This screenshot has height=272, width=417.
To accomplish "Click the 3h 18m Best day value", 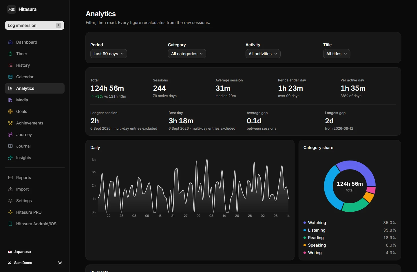I will click(181, 121).
